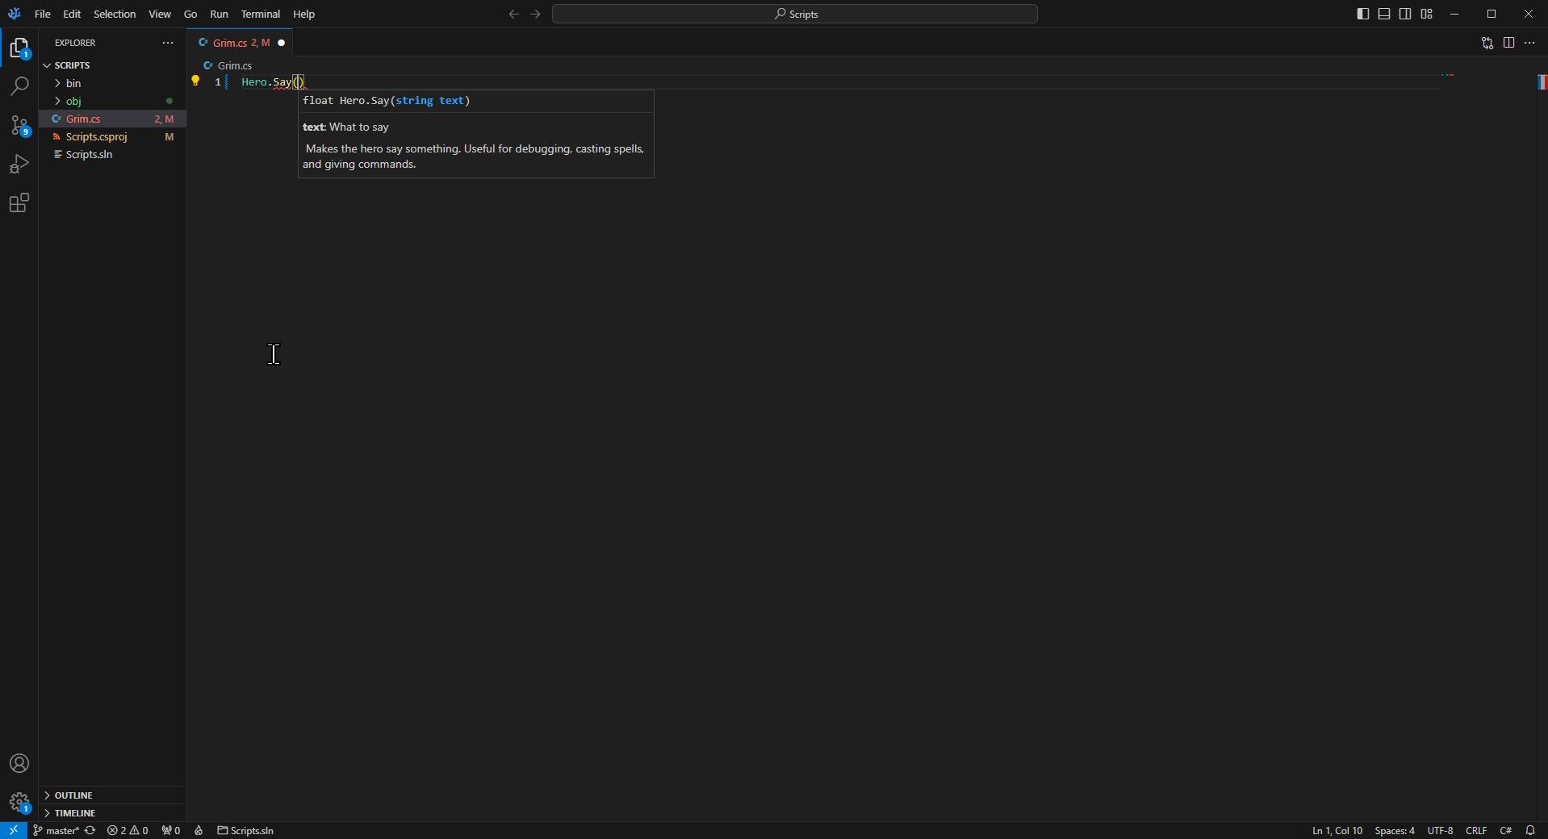Toggle the secondary side bar visibility
1548x839 pixels.
tap(1405, 14)
